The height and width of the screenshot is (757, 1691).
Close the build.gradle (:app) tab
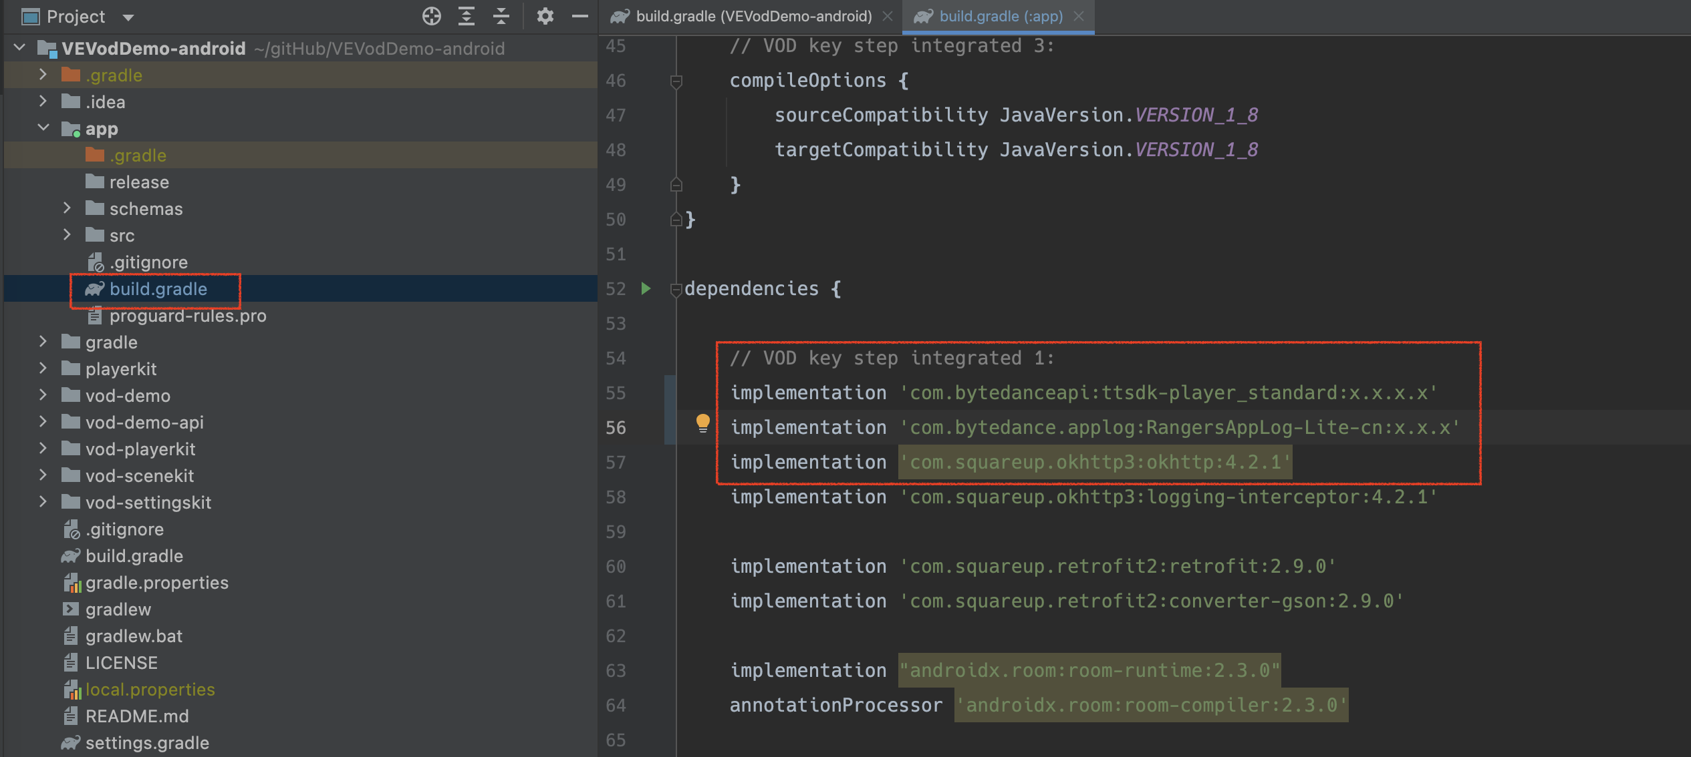[x=1079, y=16]
